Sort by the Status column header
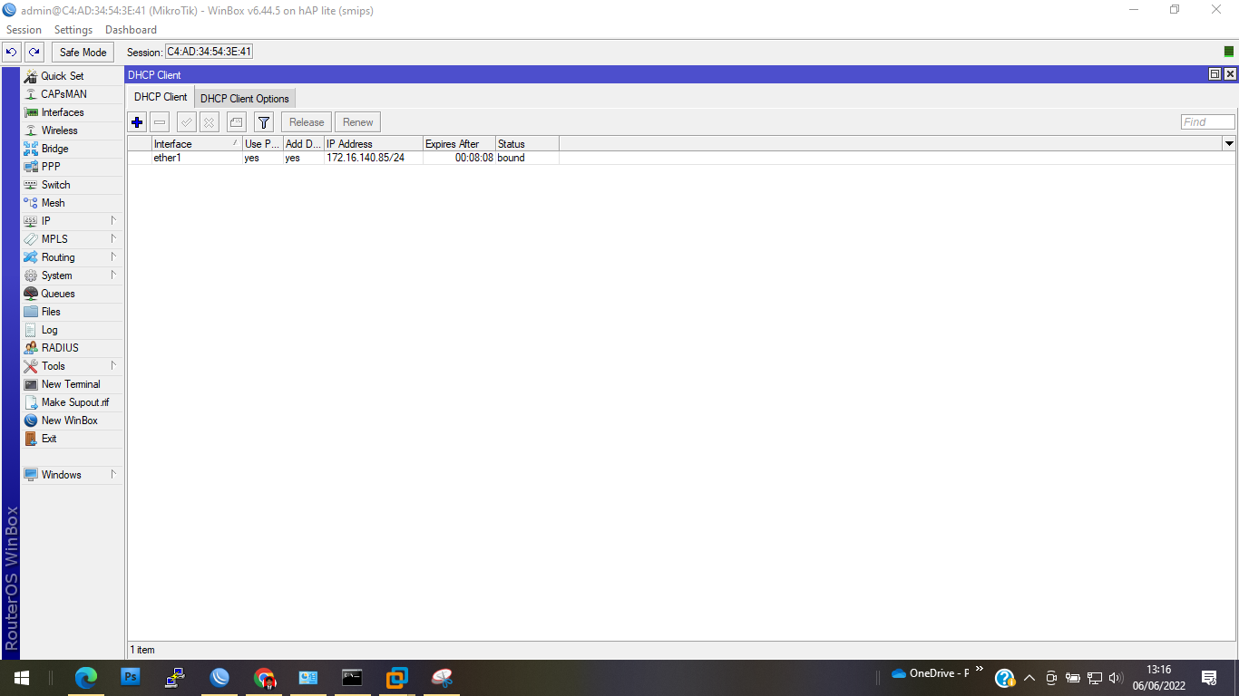The image size is (1239, 696). pos(527,144)
